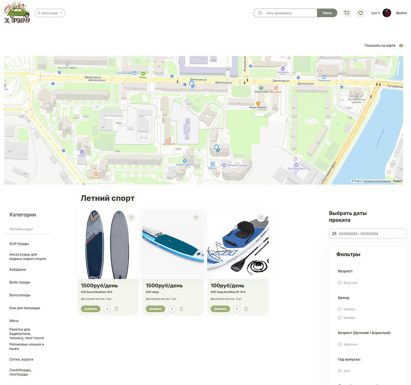Select Роликовые коньки и лыжи category
The height and width of the screenshot is (385, 411).
(27, 347)
